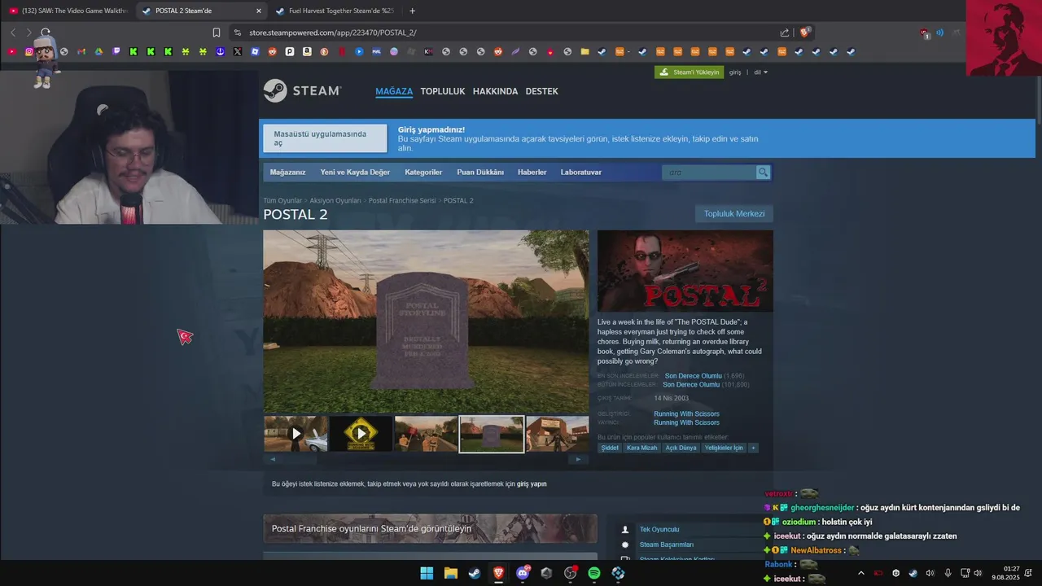
Task: Open the HAKKINDA menu
Action: pyautogui.click(x=495, y=91)
